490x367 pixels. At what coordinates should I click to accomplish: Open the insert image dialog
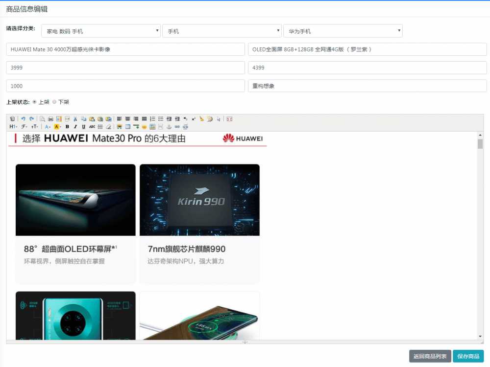point(152,126)
